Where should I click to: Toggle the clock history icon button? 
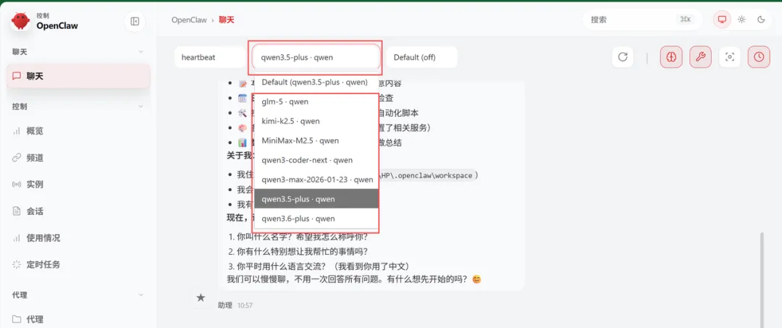[759, 57]
